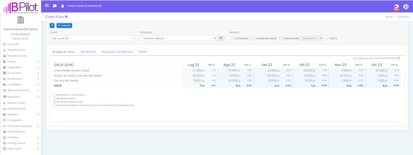Click the Prodotti e Servizi basket icon
413x155 pixels.
pos(4,56)
